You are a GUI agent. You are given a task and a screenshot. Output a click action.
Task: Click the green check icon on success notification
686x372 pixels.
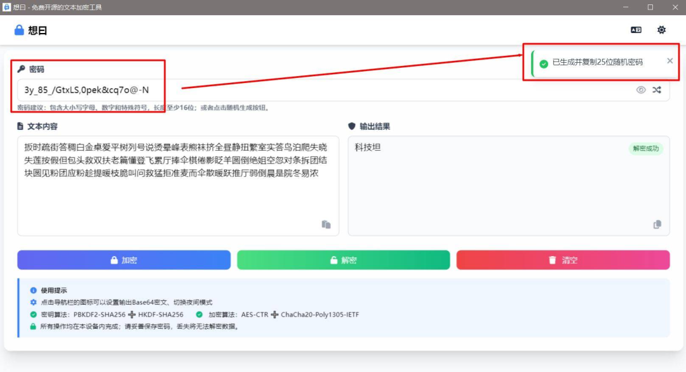pyautogui.click(x=543, y=61)
